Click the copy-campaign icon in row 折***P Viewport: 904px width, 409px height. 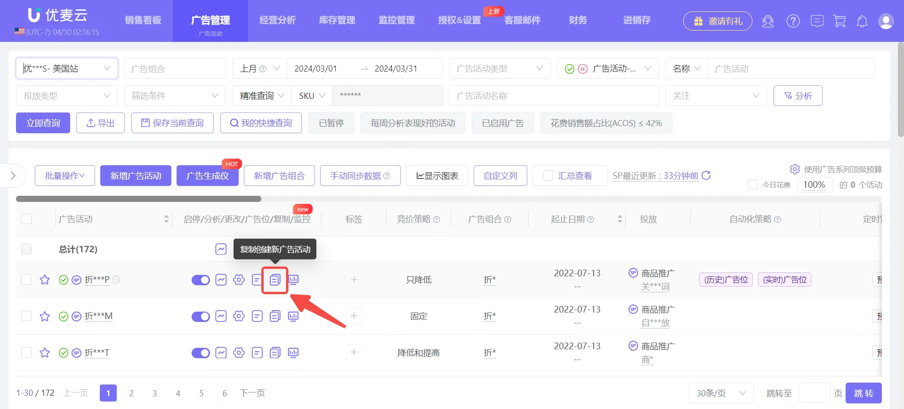(275, 280)
